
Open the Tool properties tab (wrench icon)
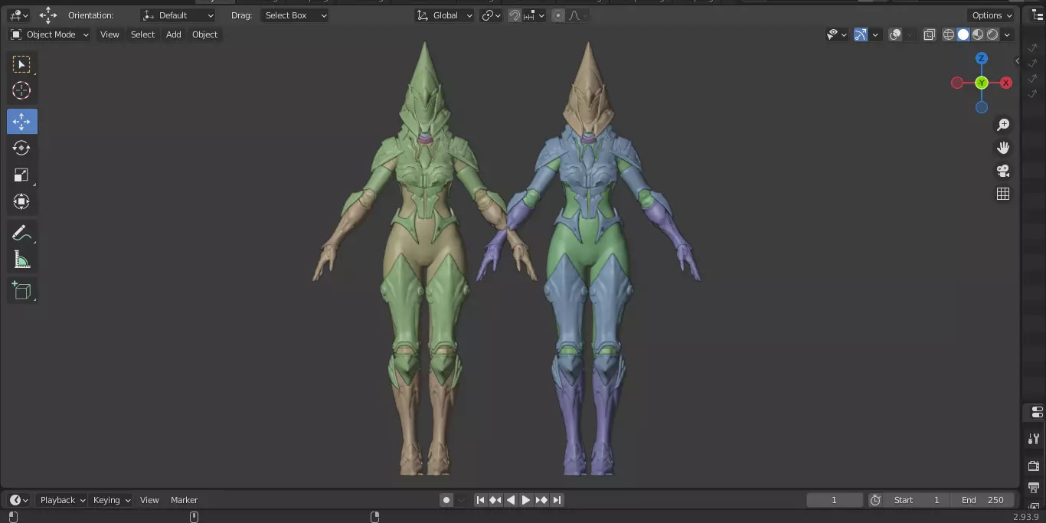1034,439
